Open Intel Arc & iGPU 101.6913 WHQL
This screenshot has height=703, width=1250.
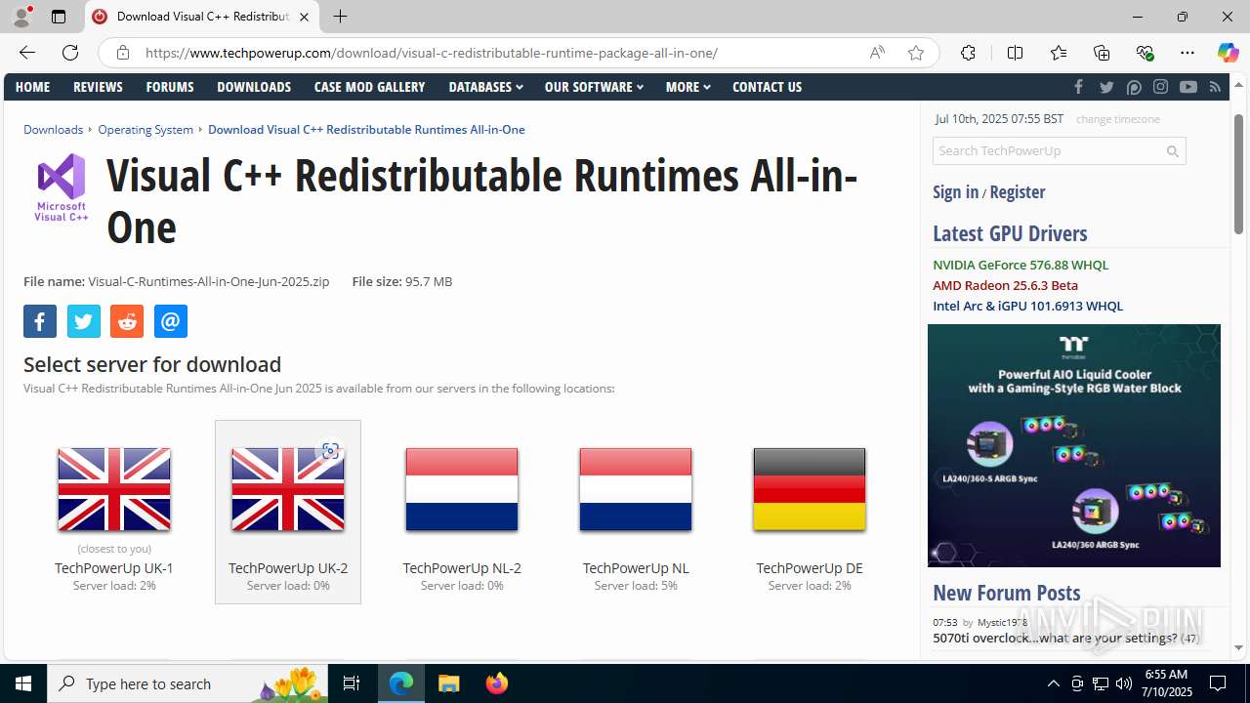click(x=1027, y=306)
